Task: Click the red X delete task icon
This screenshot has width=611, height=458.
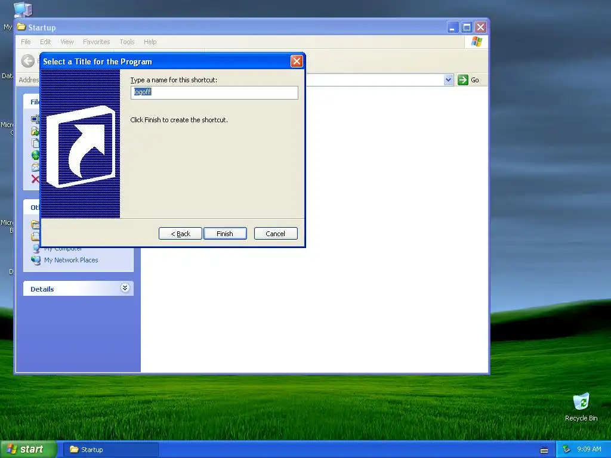Action: click(35, 179)
